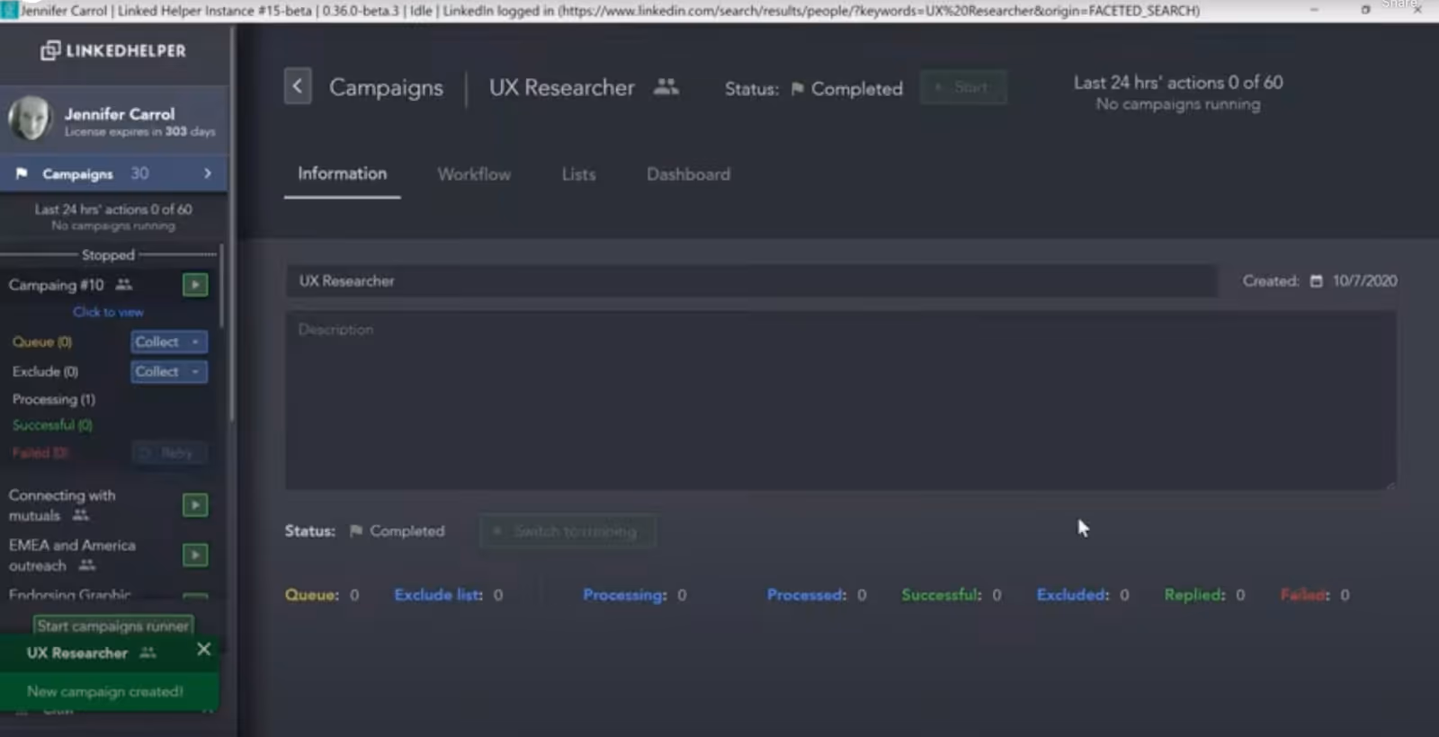Viewport: 1439px width, 737px height.
Task: Open the Queue Collect dropdown
Action: [x=169, y=342]
